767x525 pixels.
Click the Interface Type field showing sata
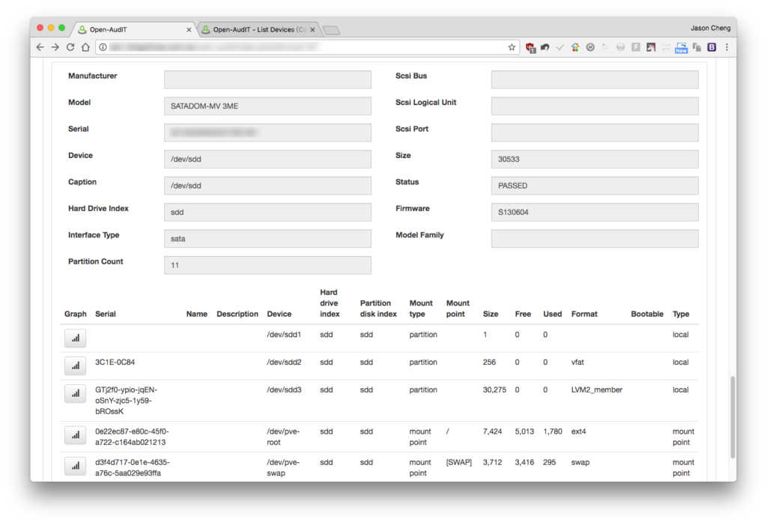click(267, 239)
